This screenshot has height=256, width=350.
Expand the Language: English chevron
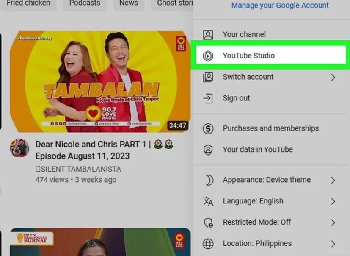[333, 201]
